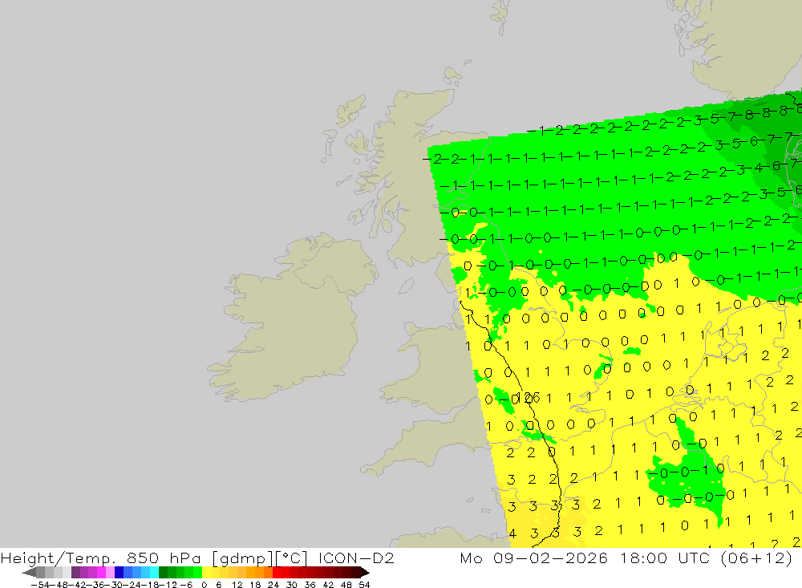802x588 pixels.
Task: Click the cyan swatch in the temperature scale
Action: coord(154,573)
